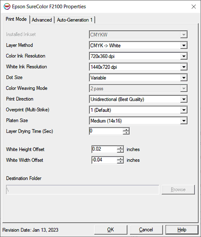Decrease White Width Offset with down arrow

click(120, 162)
